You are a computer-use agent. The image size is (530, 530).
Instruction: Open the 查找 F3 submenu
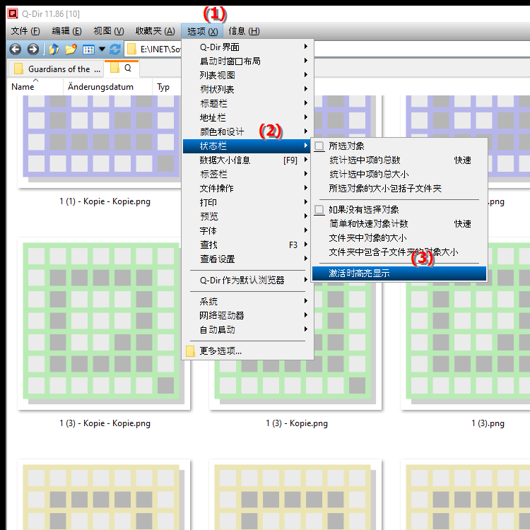[x=248, y=245]
